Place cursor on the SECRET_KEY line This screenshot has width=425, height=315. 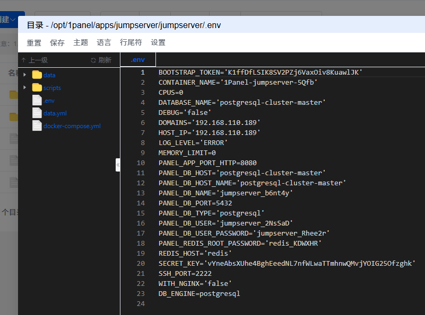pos(287,264)
